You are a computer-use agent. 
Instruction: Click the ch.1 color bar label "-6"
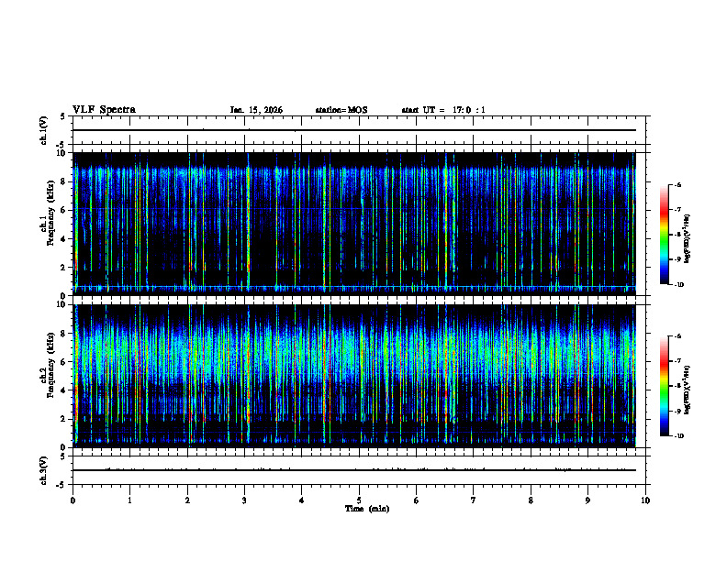677,184
